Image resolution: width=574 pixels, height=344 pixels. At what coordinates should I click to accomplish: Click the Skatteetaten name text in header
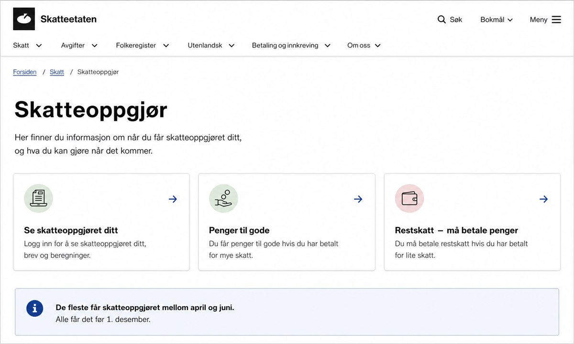coord(68,19)
